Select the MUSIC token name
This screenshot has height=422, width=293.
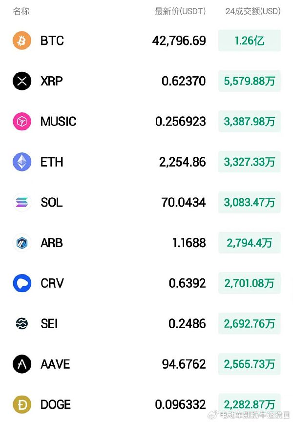click(58, 122)
